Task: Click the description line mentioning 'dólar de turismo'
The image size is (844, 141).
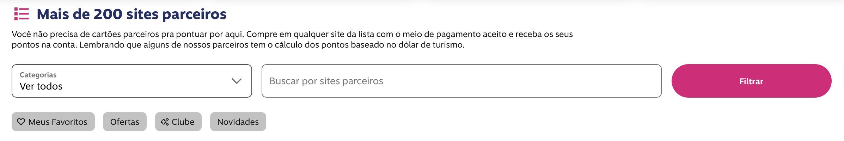Action: [238, 45]
